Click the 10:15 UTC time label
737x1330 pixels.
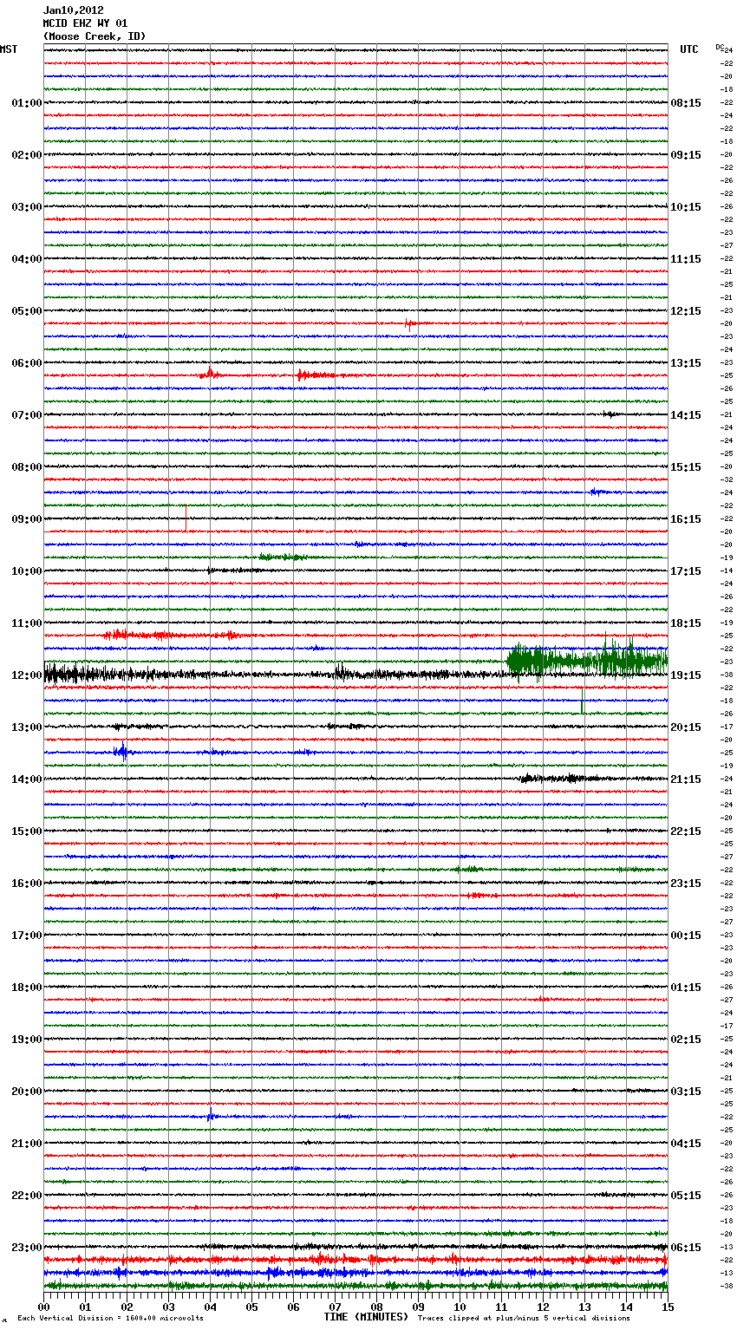[686, 207]
